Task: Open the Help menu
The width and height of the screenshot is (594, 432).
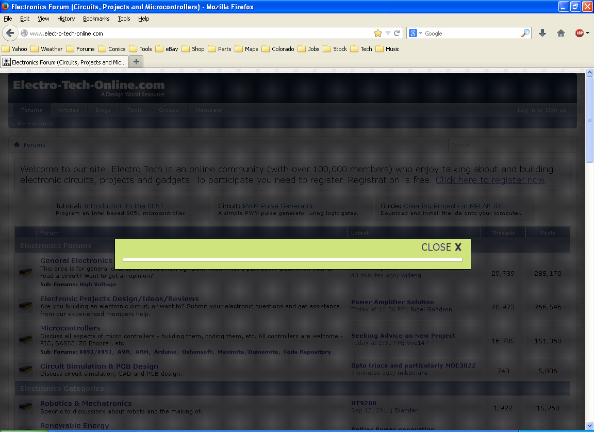Action: [x=143, y=19]
